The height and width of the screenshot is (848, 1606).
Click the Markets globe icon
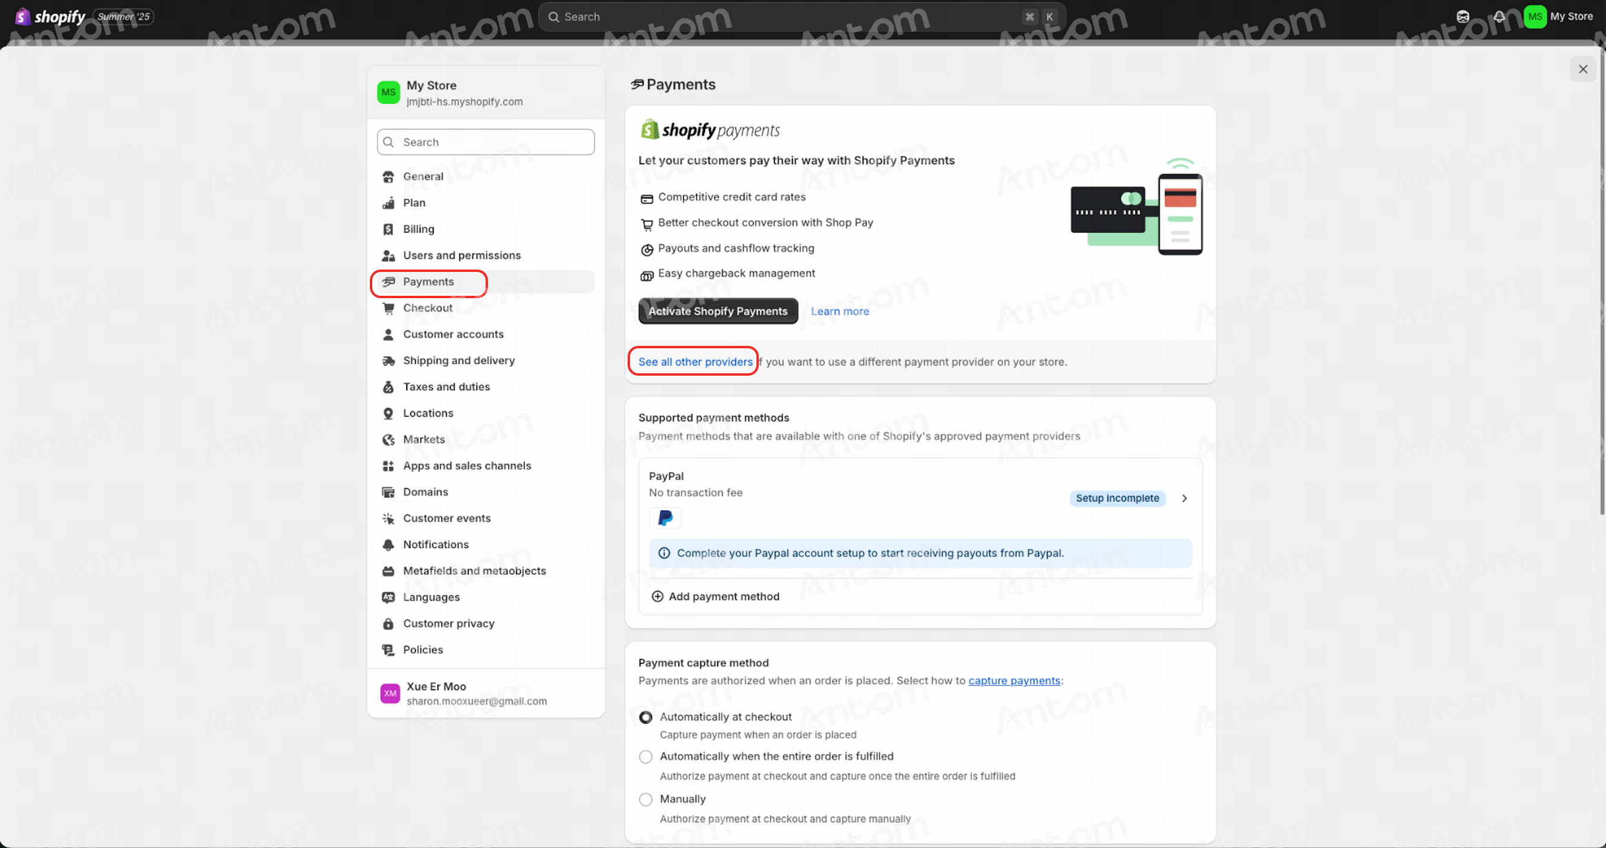(x=388, y=440)
